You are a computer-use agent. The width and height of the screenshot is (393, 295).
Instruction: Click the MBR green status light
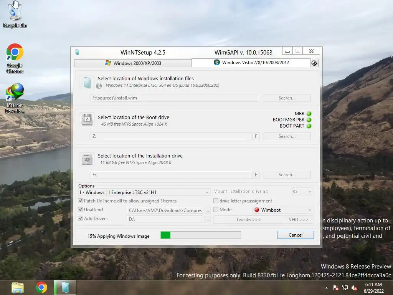pyautogui.click(x=309, y=114)
